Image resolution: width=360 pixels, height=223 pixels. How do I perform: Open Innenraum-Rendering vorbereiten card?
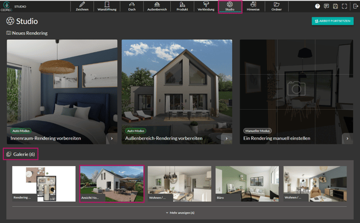(x=62, y=92)
